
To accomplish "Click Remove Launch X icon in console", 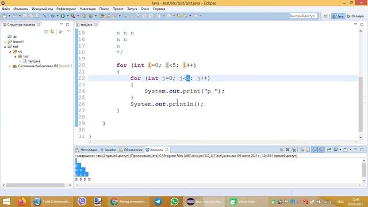I will [x=287, y=149].
